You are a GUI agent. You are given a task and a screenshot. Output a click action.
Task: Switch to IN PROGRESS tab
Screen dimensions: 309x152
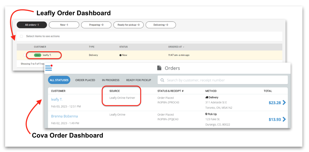[x=111, y=80]
